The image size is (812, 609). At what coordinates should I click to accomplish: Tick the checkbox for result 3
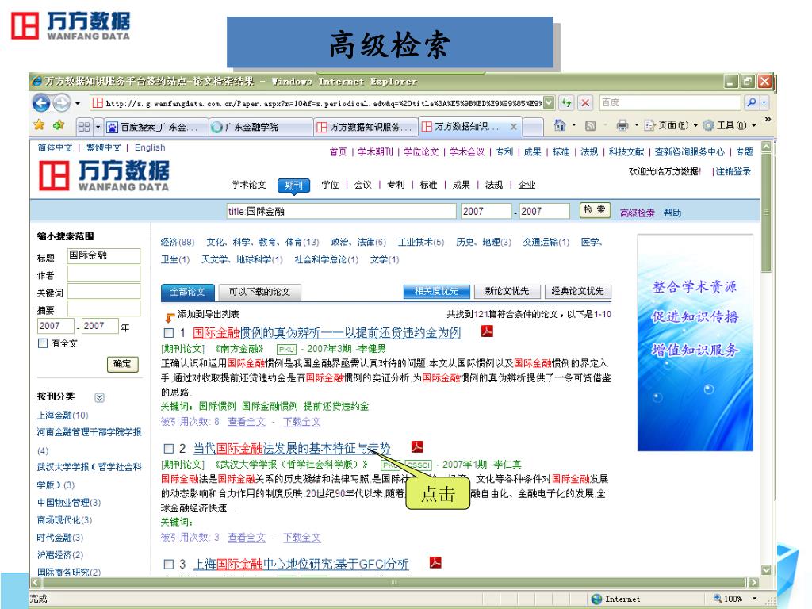[x=169, y=564]
